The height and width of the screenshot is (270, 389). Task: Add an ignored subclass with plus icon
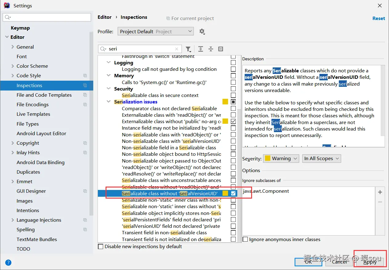pyautogui.click(x=380, y=192)
